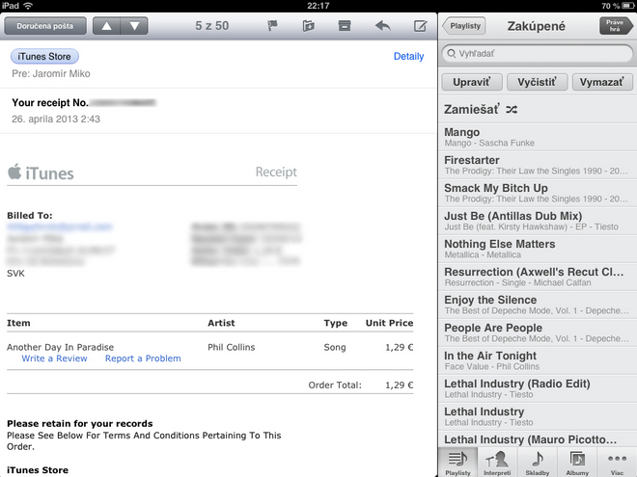Image resolution: width=637 pixels, height=477 pixels.
Task: Play Smack My Bitch Up
Action: point(537,193)
